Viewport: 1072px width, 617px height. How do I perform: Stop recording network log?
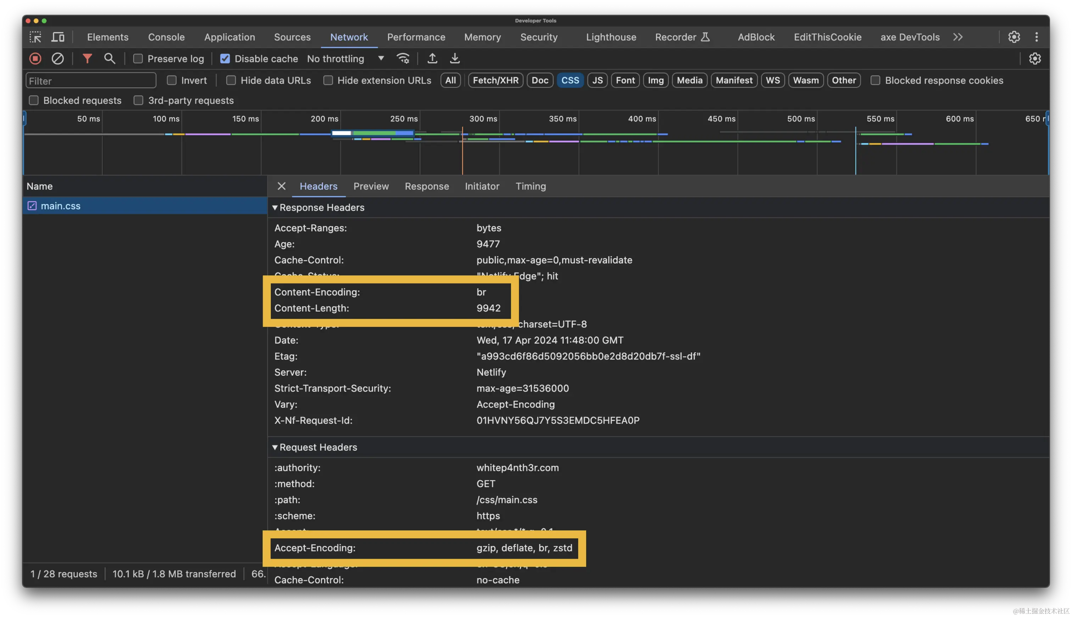(x=35, y=58)
